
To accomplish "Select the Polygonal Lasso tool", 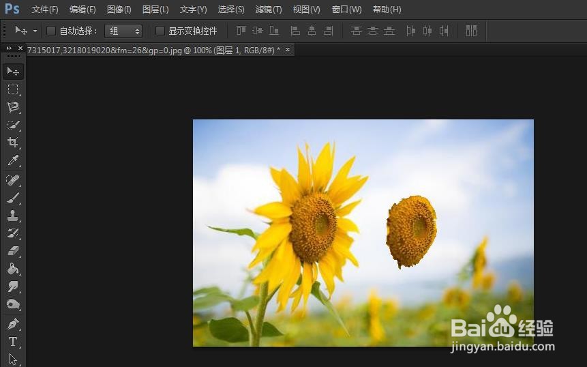I will [13, 107].
